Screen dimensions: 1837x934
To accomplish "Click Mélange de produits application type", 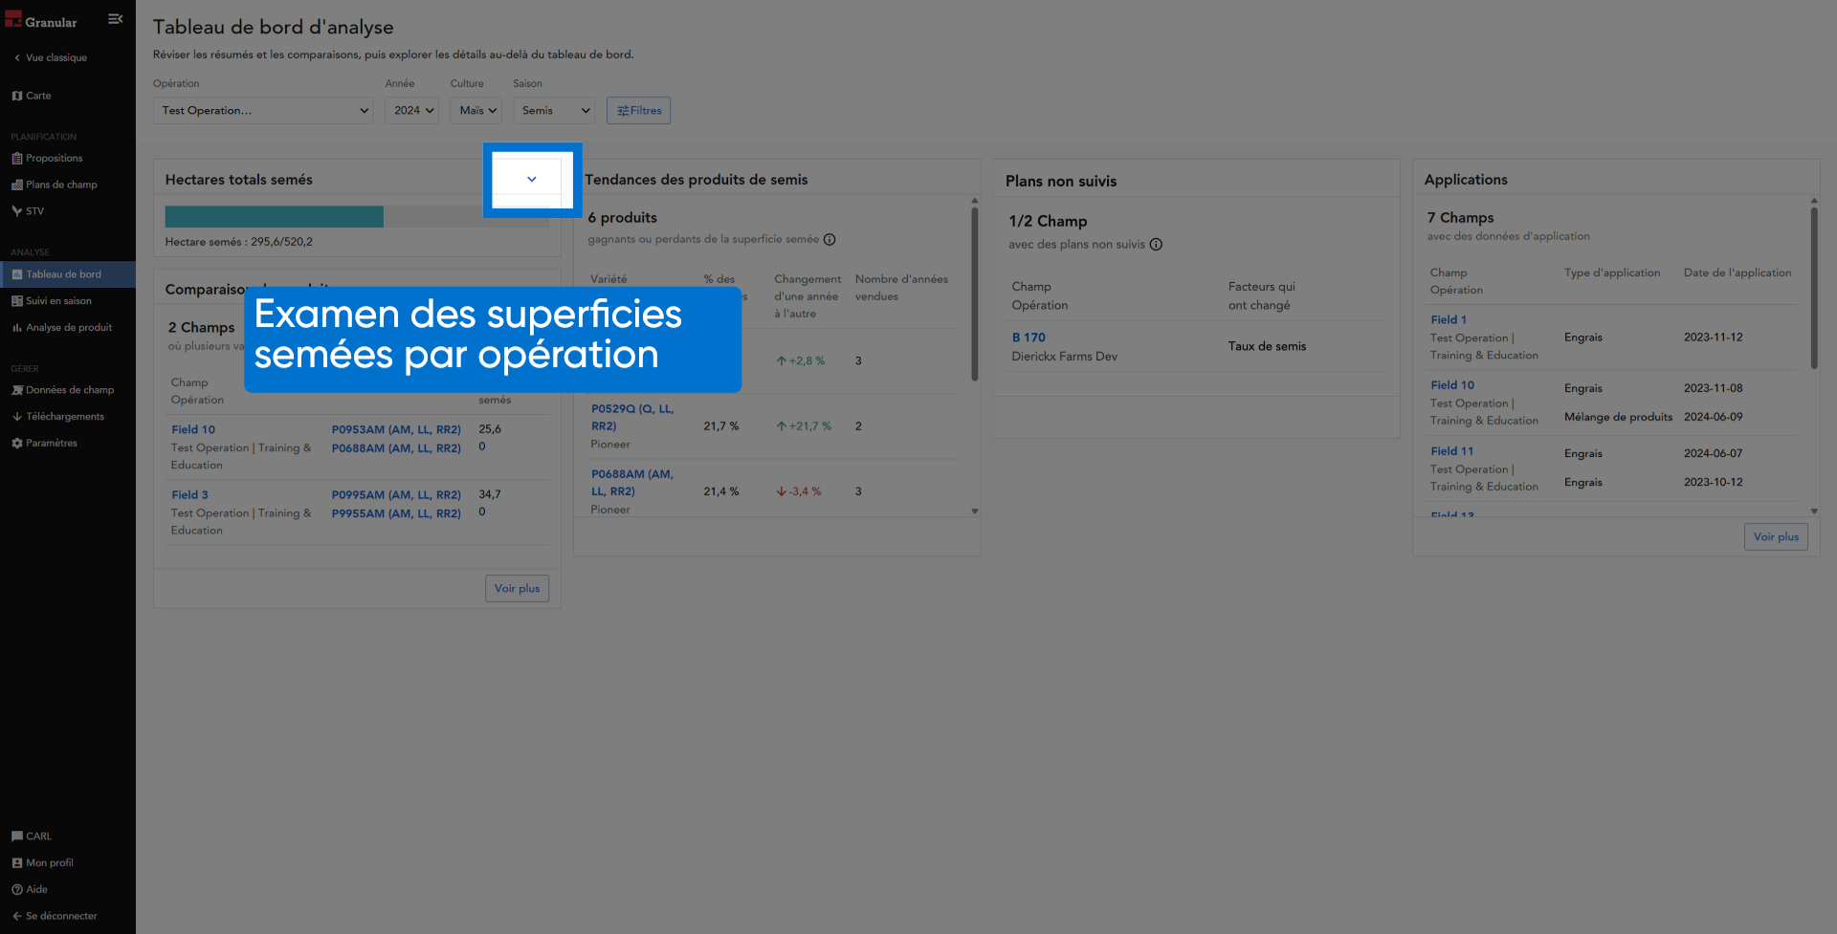I will tap(1618, 418).
